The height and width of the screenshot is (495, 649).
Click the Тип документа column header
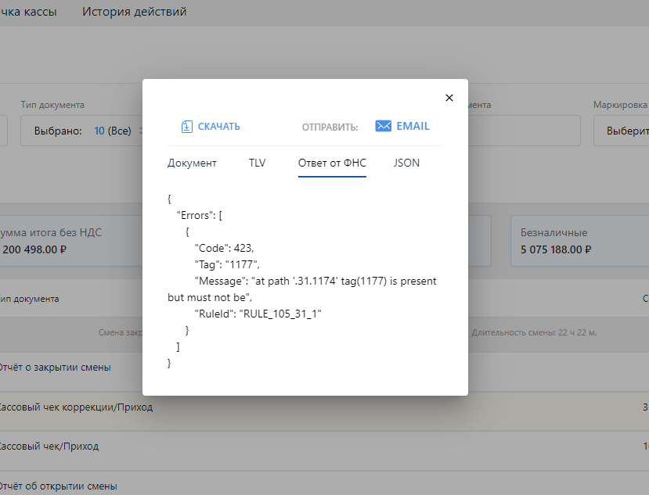pos(30,299)
